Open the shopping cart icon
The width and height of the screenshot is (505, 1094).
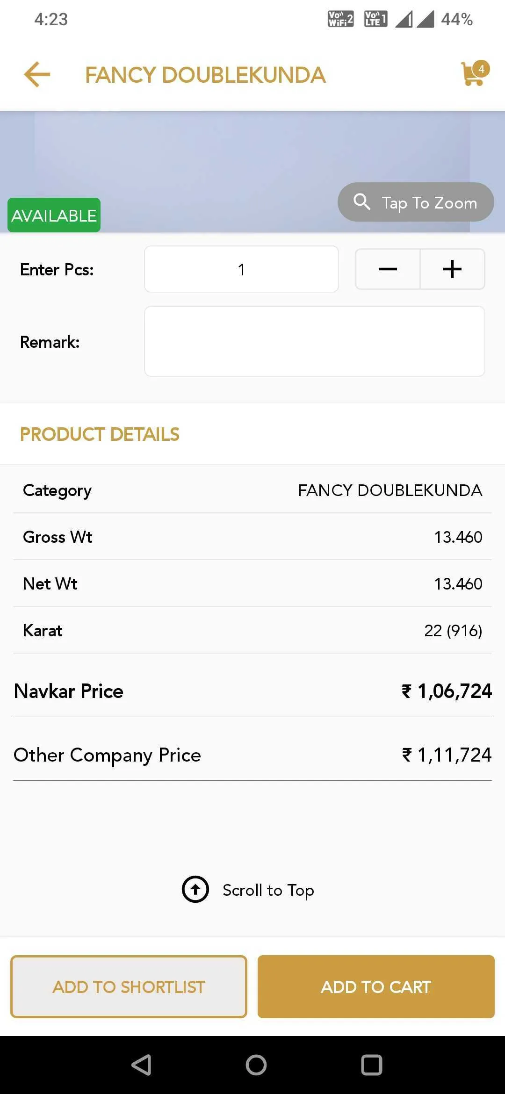473,75
